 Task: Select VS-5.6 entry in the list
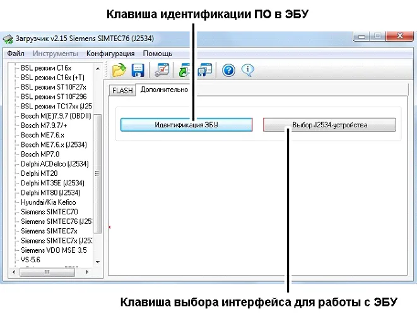(x=30, y=260)
